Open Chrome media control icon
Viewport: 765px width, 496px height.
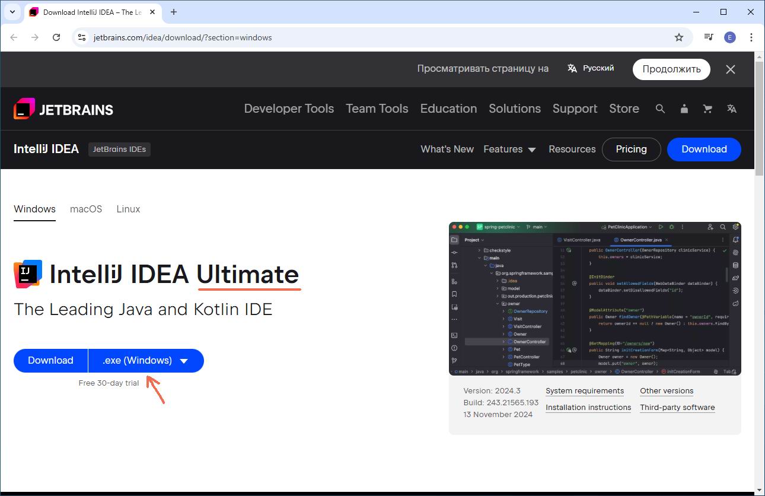click(x=709, y=37)
